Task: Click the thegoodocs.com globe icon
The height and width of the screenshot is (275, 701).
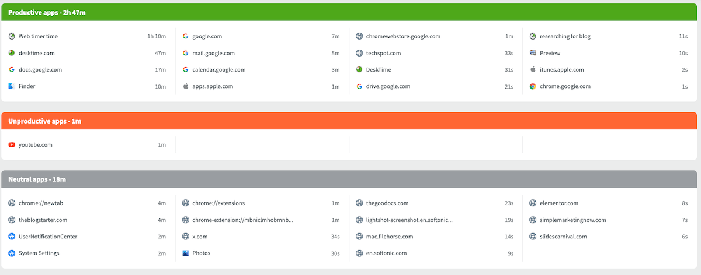Action: pos(359,203)
